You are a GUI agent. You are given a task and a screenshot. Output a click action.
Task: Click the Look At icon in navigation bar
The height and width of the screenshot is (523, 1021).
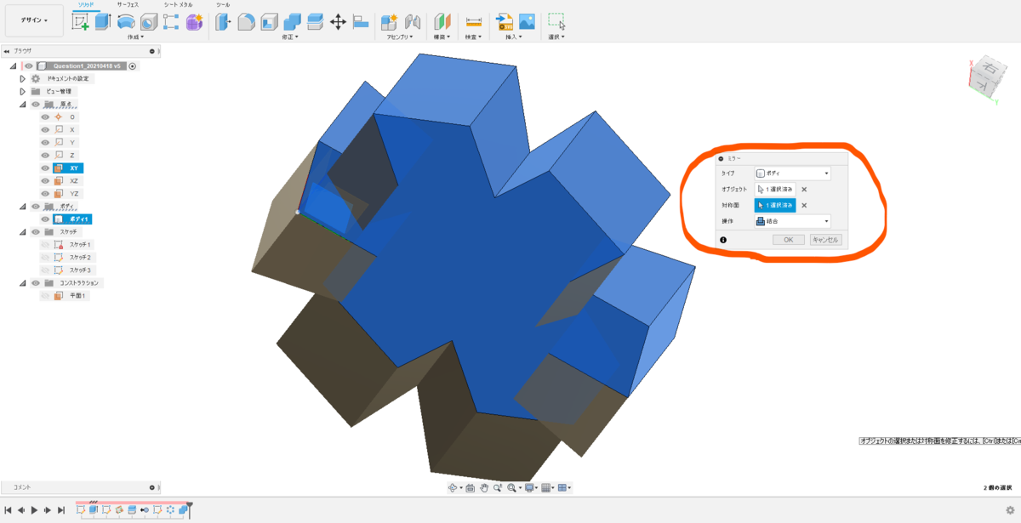471,488
